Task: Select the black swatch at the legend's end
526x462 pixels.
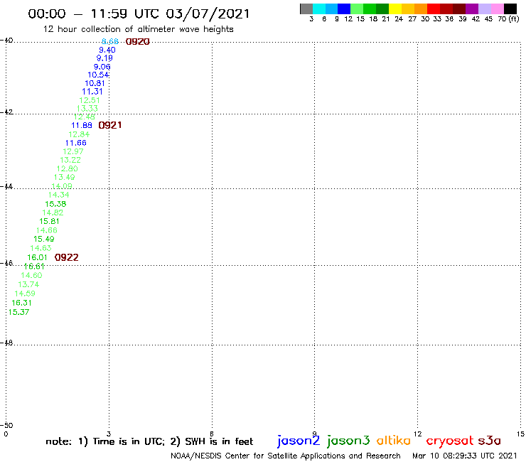Action: [510, 9]
